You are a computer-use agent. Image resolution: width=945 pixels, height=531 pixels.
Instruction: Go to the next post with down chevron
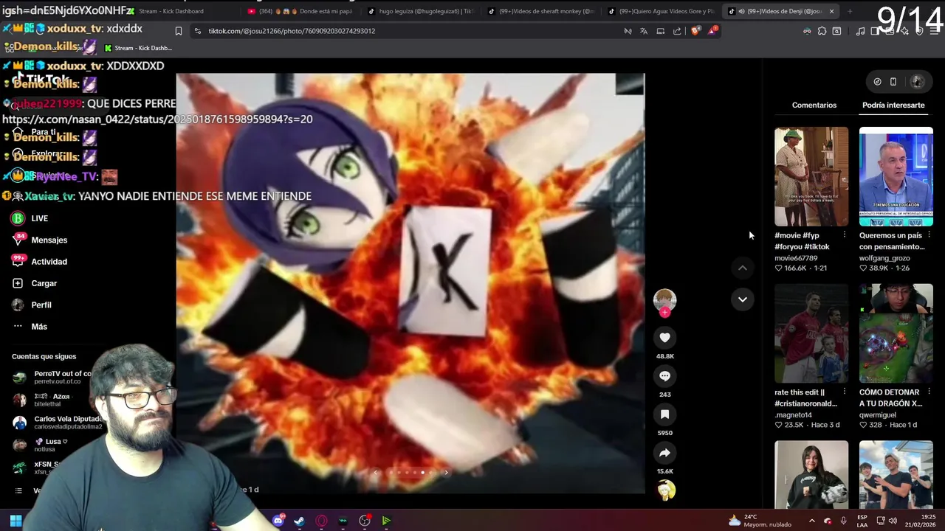click(742, 299)
